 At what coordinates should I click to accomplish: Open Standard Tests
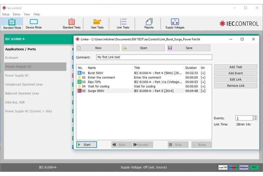click(x=72, y=24)
